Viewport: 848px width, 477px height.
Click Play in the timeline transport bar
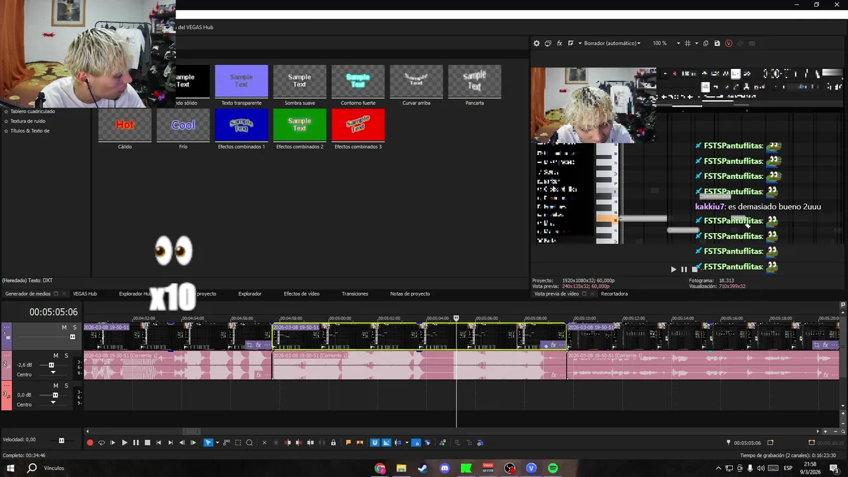pyautogui.click(x=125, y=443)
